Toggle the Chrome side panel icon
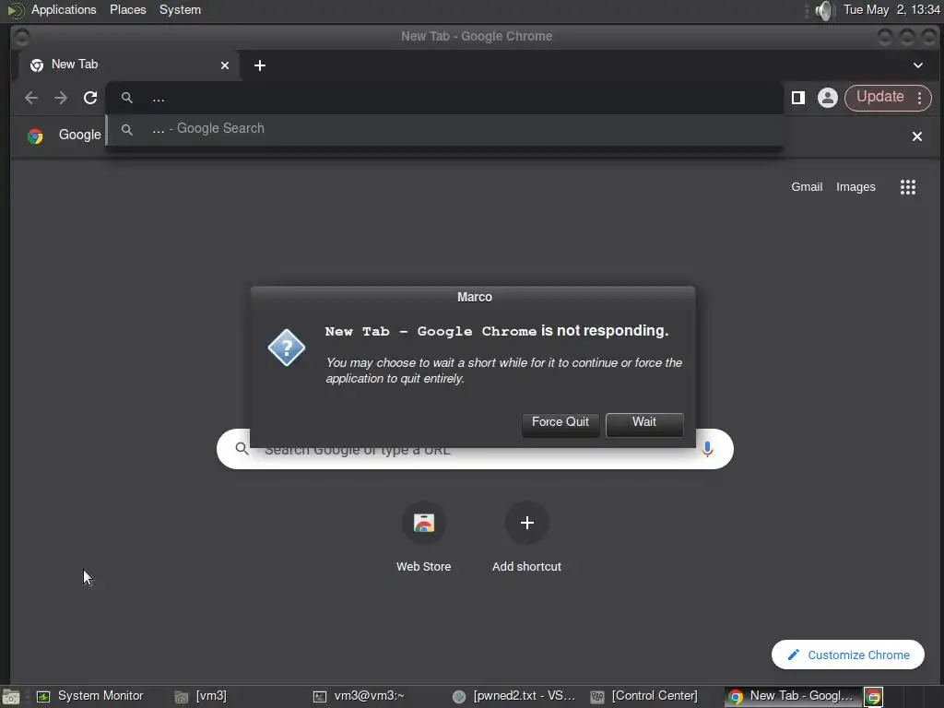 point(798,98)
